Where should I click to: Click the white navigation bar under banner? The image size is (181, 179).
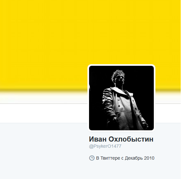pos(44,113)
